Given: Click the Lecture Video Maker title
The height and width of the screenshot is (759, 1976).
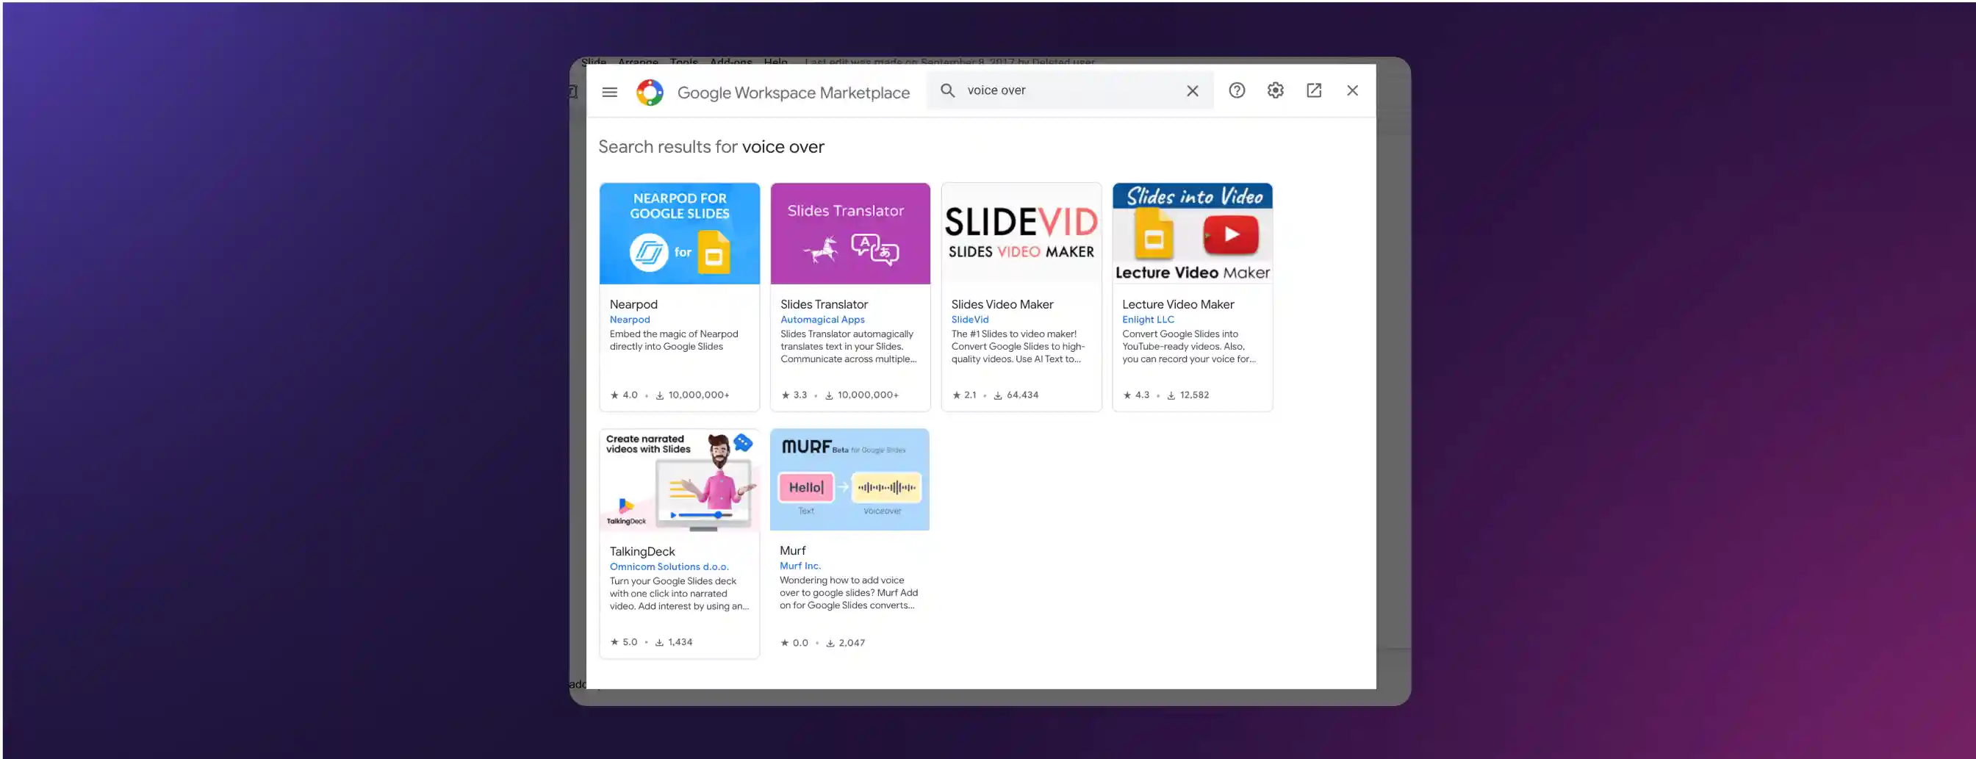Looking at the screenshot, I should click(1177, 304).
